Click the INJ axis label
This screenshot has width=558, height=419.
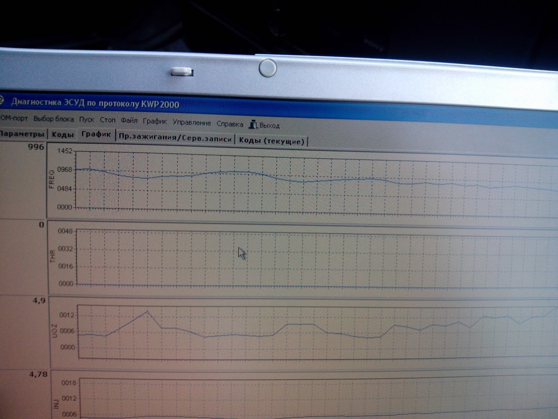56,404
